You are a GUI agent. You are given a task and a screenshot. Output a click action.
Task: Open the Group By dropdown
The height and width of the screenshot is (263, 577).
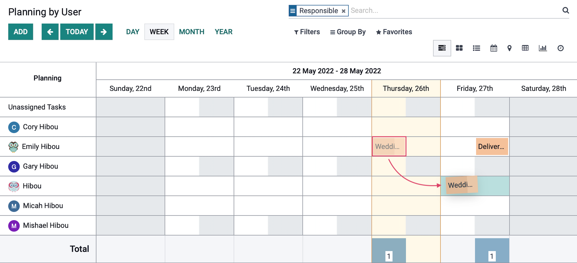coord(348,32)
